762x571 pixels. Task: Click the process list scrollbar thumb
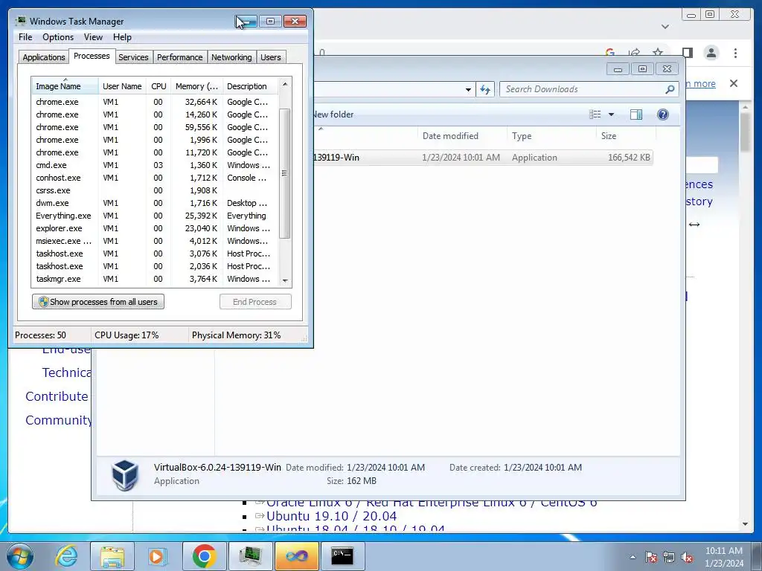[285, 173]
